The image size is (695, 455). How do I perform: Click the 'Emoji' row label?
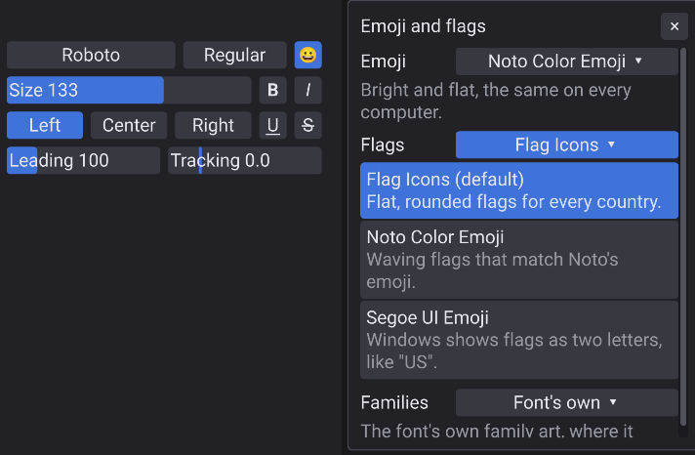pyautogui.click(x=383, y=62)
